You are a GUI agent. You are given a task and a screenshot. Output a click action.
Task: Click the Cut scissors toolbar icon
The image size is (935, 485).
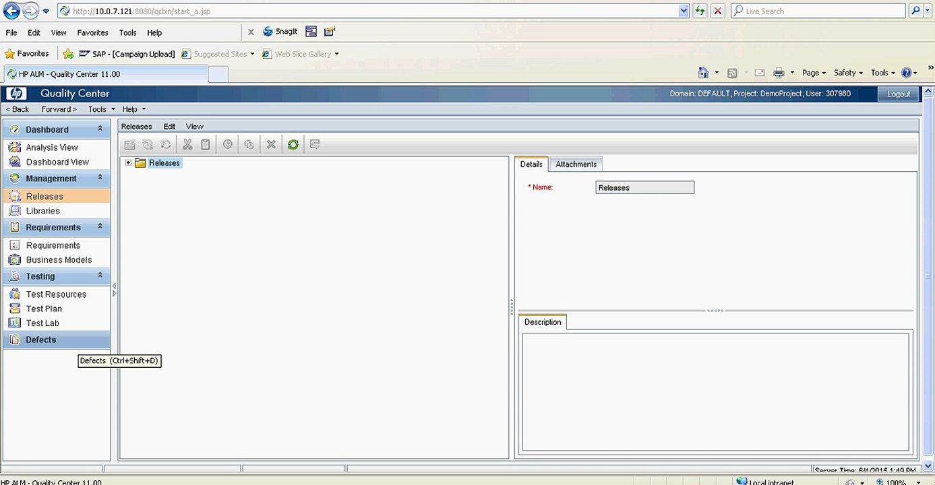click(187, 145)
